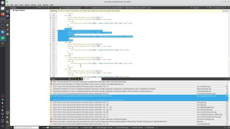The height and width of the screenshot is (129, 230).
Task: Switch to QML Debugger Console pane
Action: click(x=103, y=128)
